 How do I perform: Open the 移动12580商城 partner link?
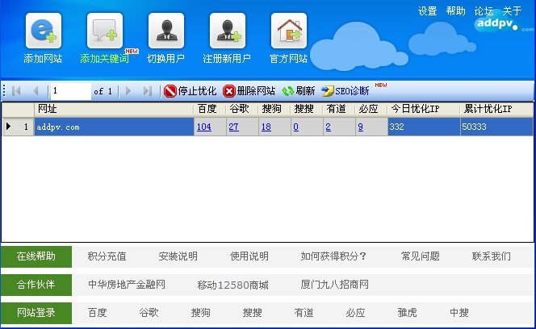pyautogui.click(x=232, y=285)
